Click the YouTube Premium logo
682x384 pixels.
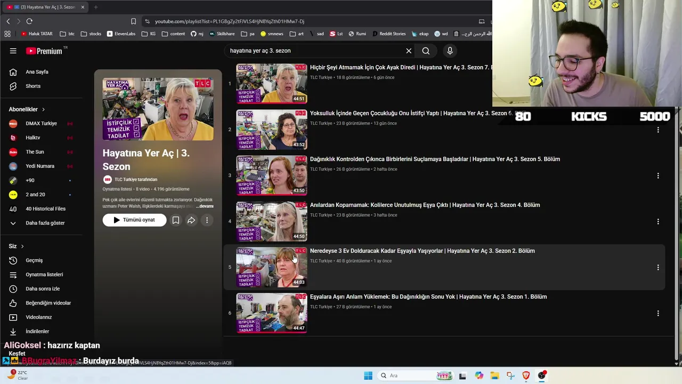point(44,51)
